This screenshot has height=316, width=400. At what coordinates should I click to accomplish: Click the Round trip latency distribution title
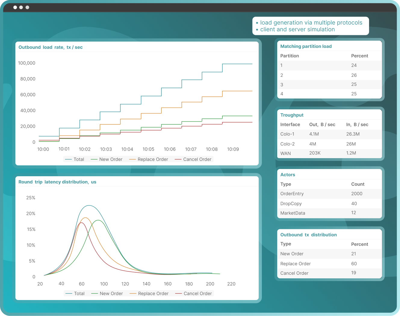[57, 182]
